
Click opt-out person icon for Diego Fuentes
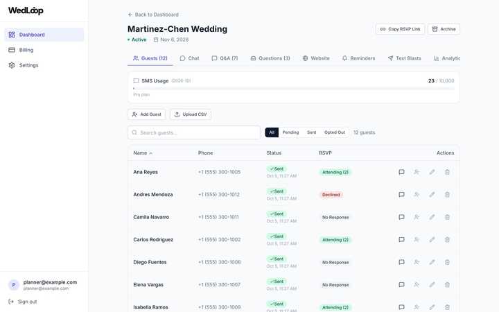tap(417, 262)
